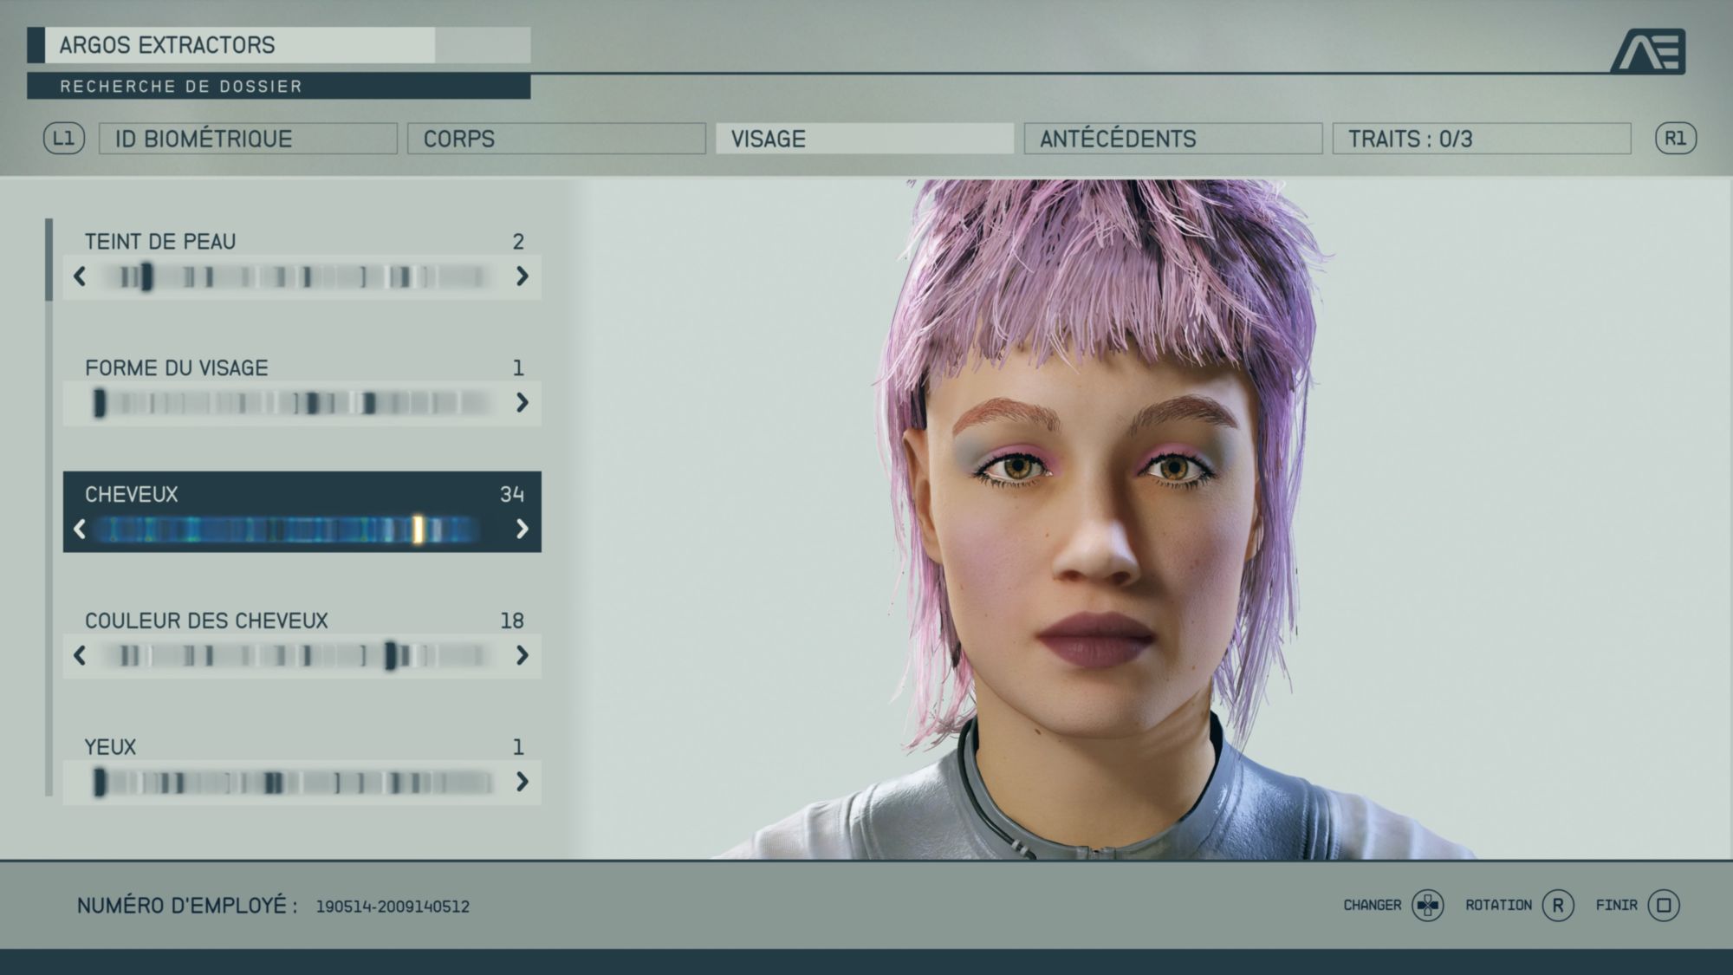Previous option for Teint de peau
This screenshot has height=975, width=1733.
tap(80, 276)
